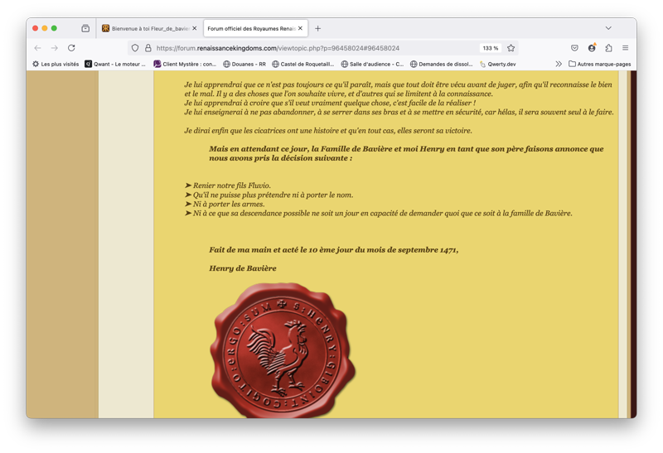Screen dimensions: 663x453
Task: Reload the current page
Action: pyautogui.click(x=71, y=48)
